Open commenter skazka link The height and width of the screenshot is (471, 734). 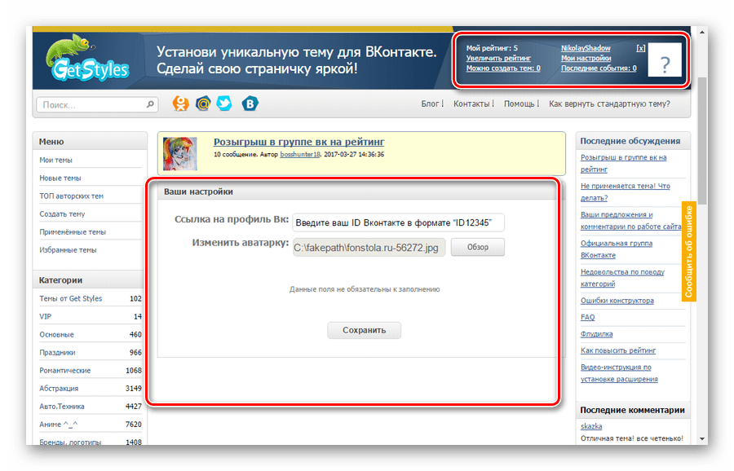click(591, 426)
